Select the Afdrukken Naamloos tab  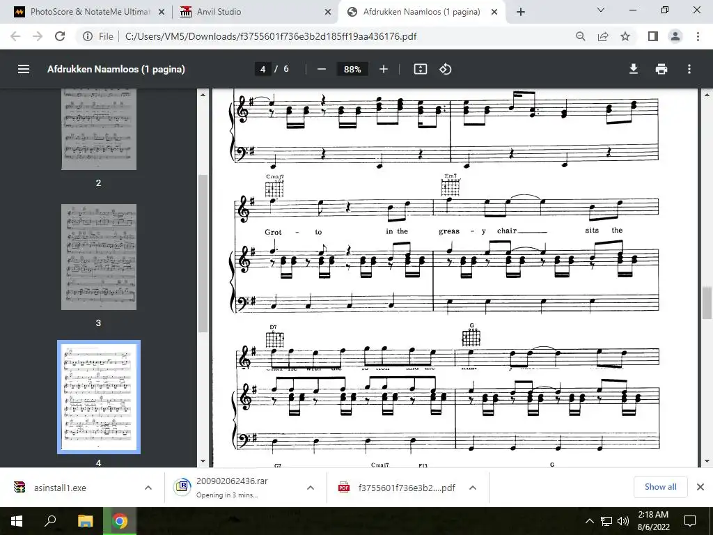click(x=421, y=12)
